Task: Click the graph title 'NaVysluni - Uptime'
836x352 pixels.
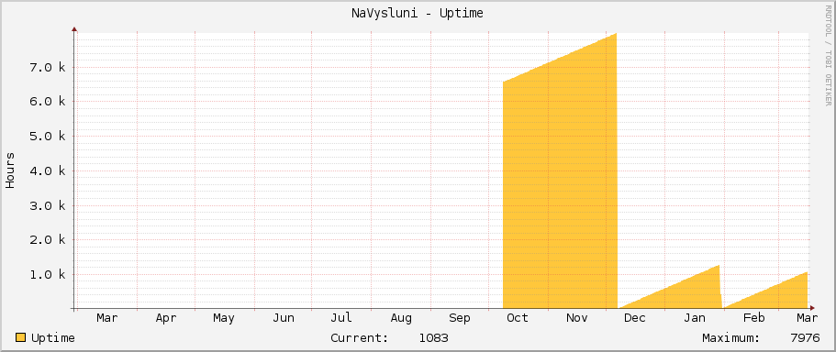Action: [x=418, y=14]
